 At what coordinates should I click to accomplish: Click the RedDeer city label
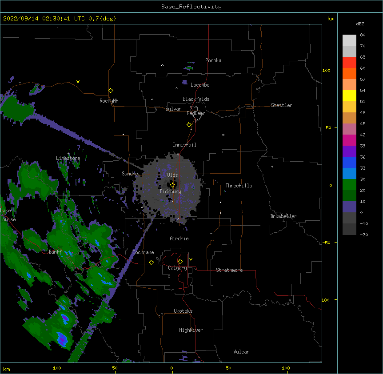(195, 113)
